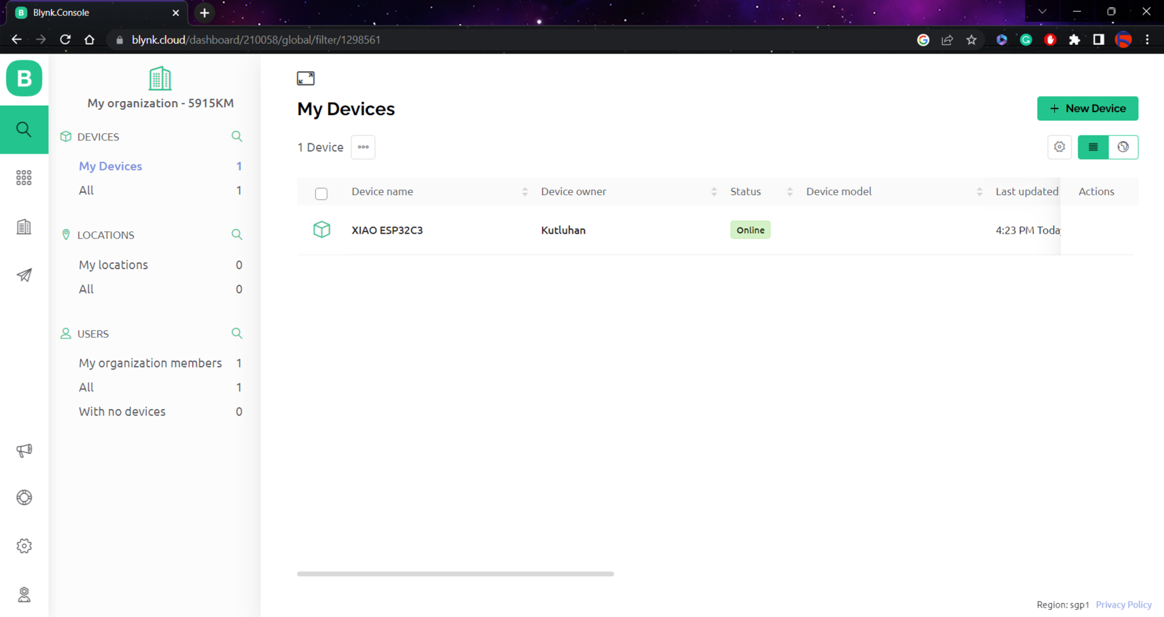Open the user profile icon at bottom
Screen dimensions: 1164x617
[x=24, y=594]
